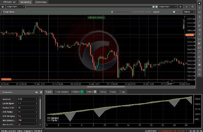Screen dimensions: 203x132
Task: Click the Parameters panel scroll up arrow
Action: [40, 97]
